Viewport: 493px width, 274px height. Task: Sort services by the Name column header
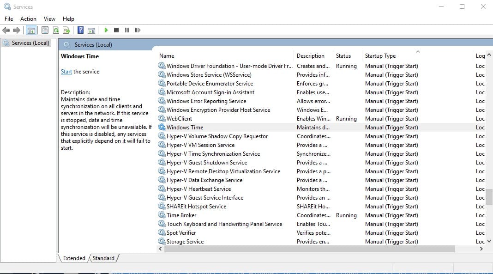click(167, 56)
